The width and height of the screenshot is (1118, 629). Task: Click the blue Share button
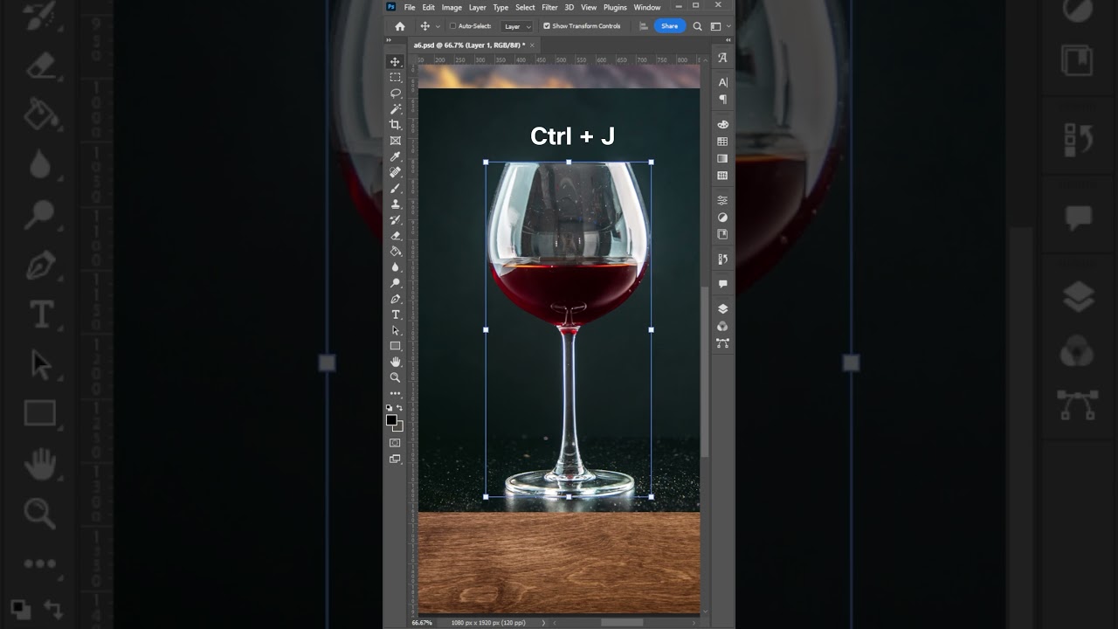point(669,26)
